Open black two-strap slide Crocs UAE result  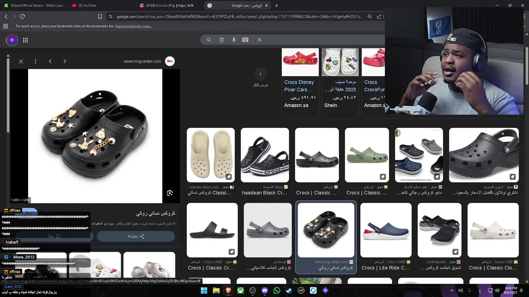point(212,230)
